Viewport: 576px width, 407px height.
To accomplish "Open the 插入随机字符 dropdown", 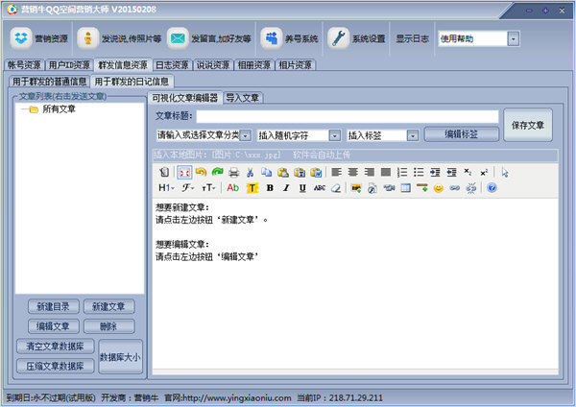I will pyautogui.click(x=334, y=135).
